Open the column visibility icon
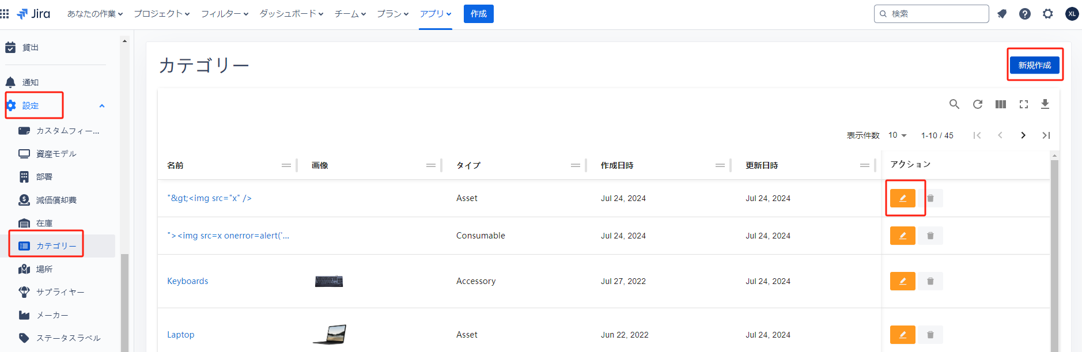This screenshot has width=1082, height=352. pos(1000,104)
